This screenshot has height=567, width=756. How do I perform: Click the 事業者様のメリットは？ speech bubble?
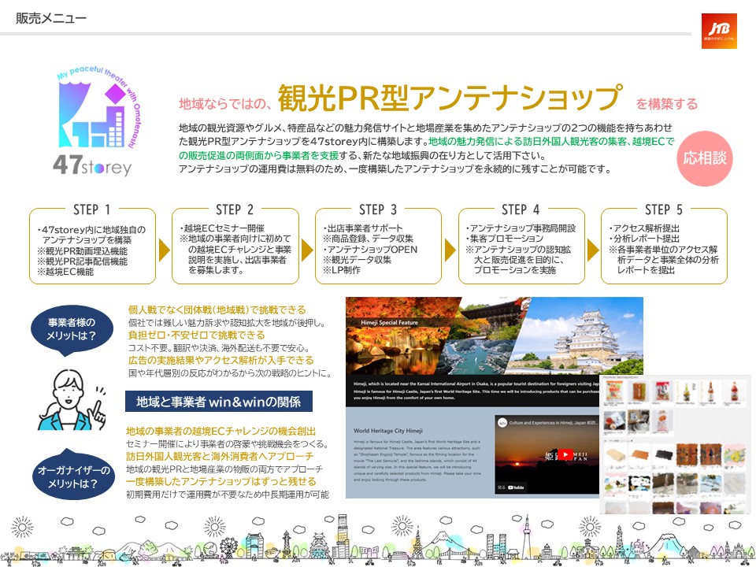pyautogui.click(x=72, y=331)
